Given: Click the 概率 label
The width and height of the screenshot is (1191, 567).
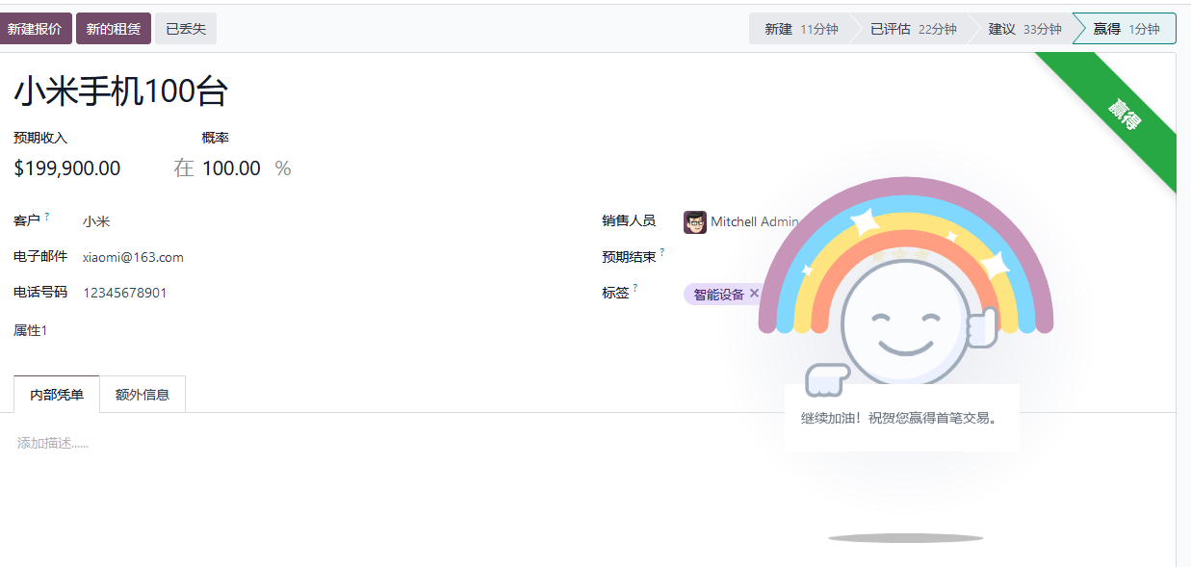Looking at the screenshot, I should coord(216,138).
